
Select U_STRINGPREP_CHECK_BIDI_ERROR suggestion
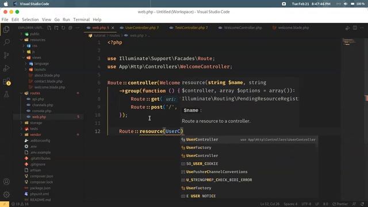tap(249, 180)
